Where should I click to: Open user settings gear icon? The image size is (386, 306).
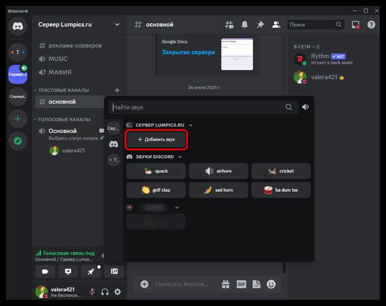coord(118,292)
